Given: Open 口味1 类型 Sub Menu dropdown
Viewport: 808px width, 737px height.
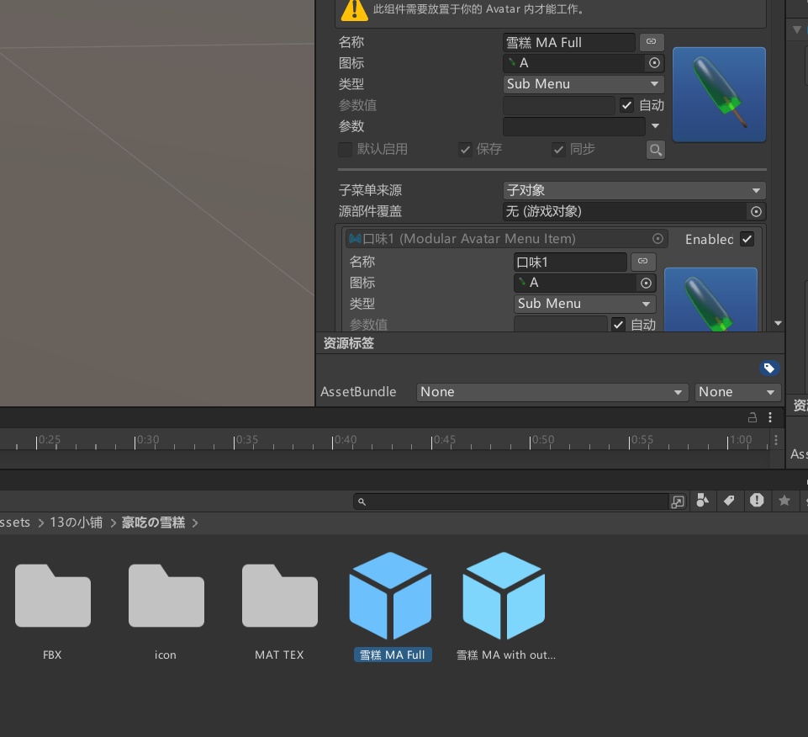Looking at the screenshot, I should [584, 304].
